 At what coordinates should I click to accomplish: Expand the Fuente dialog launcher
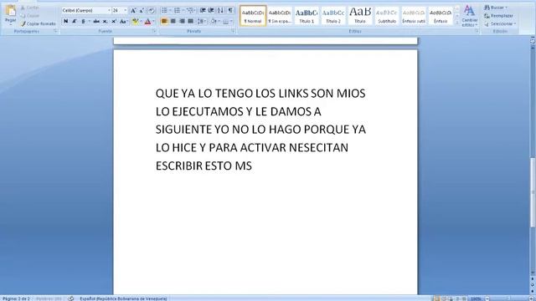pos(154,31)
